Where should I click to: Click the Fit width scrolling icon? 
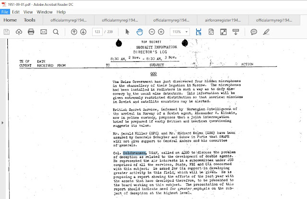tap(199, 32)
